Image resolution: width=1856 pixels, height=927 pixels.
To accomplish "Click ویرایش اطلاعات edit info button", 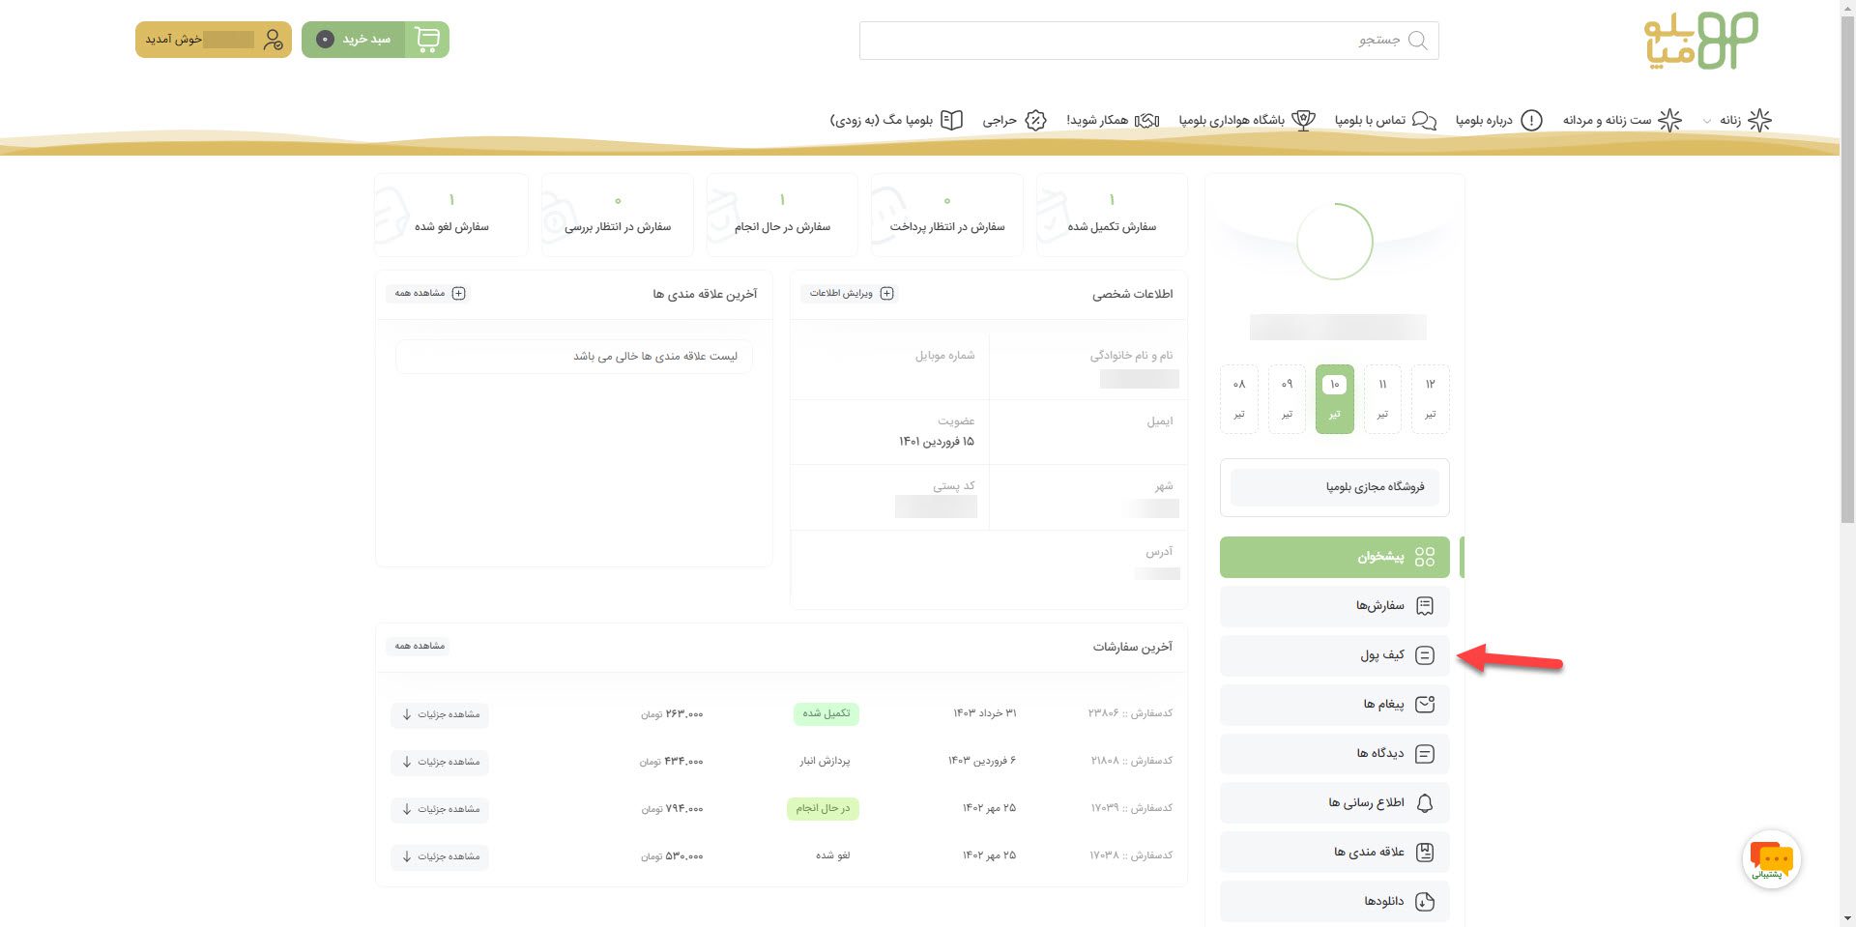I will click(x=850, y=294).
